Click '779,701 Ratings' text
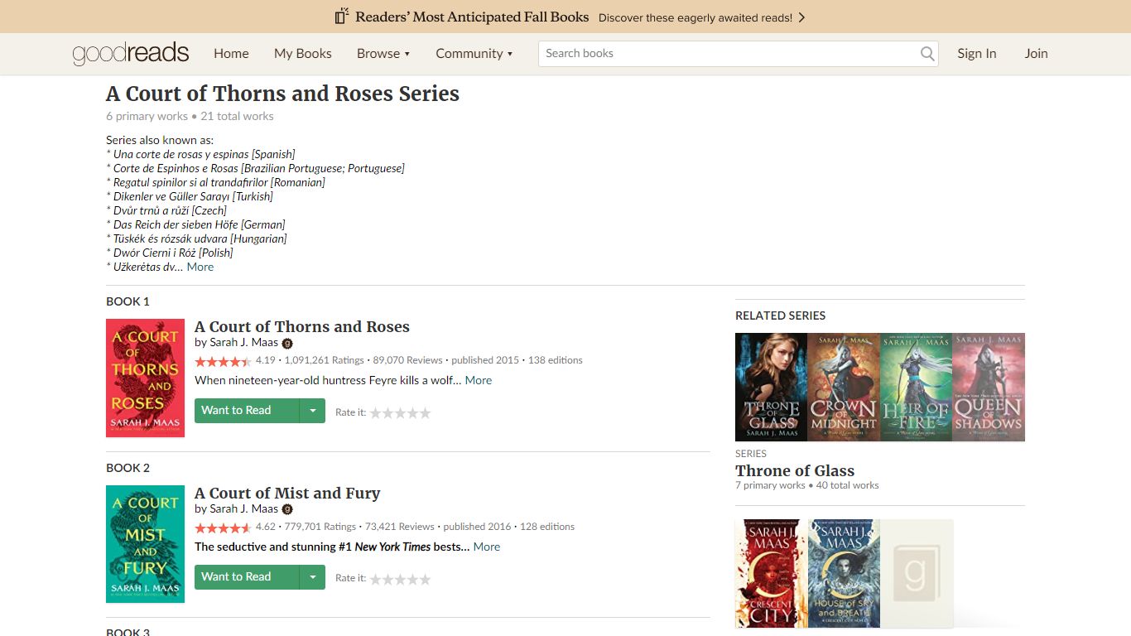1131x636 pixels. (x=320, y=527)
